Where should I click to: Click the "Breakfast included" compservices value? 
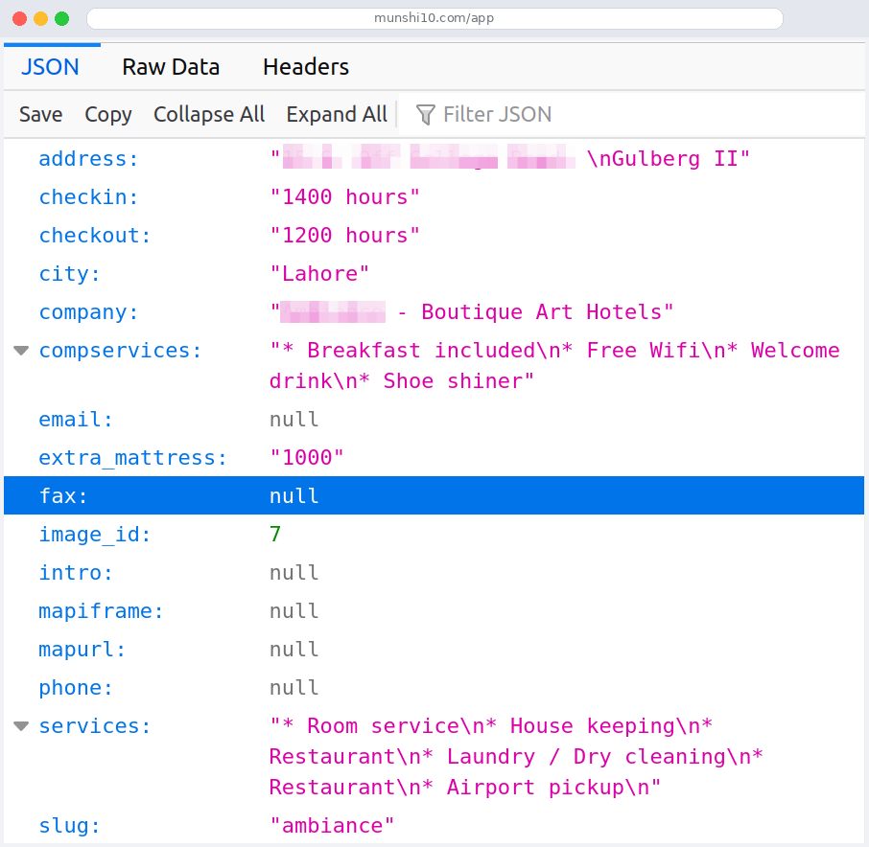pos(554,365)
